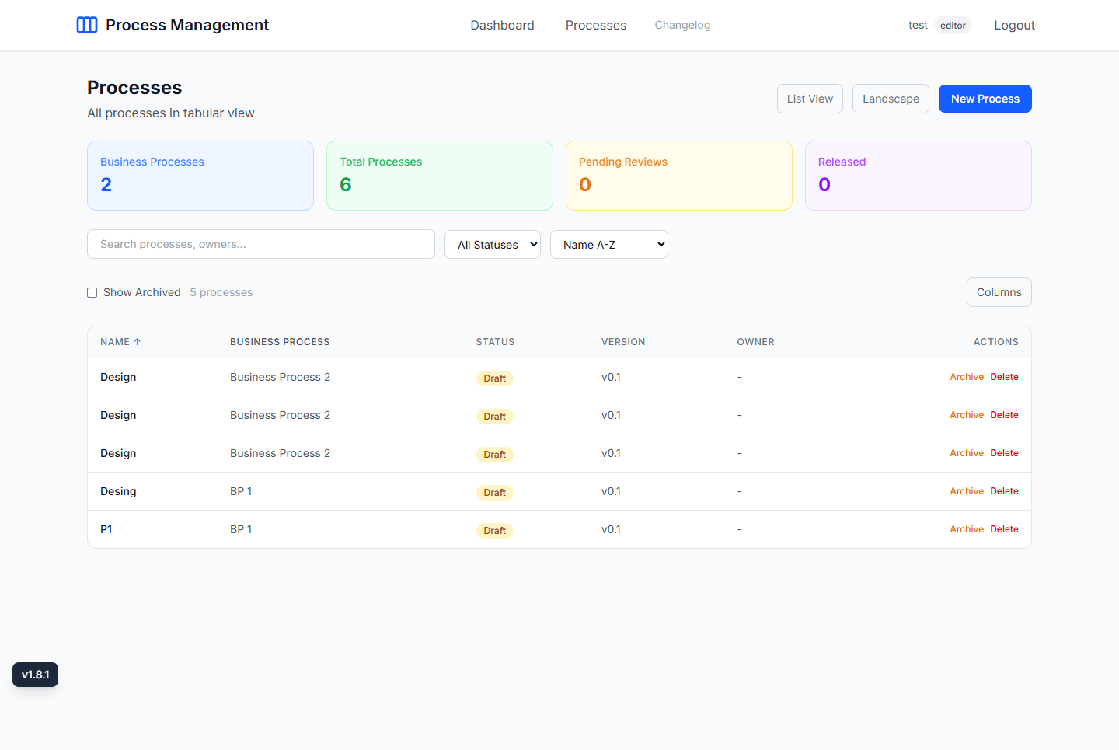1119x750 pixels.
Task: Click the editor role badge
Action: [953, 25]
